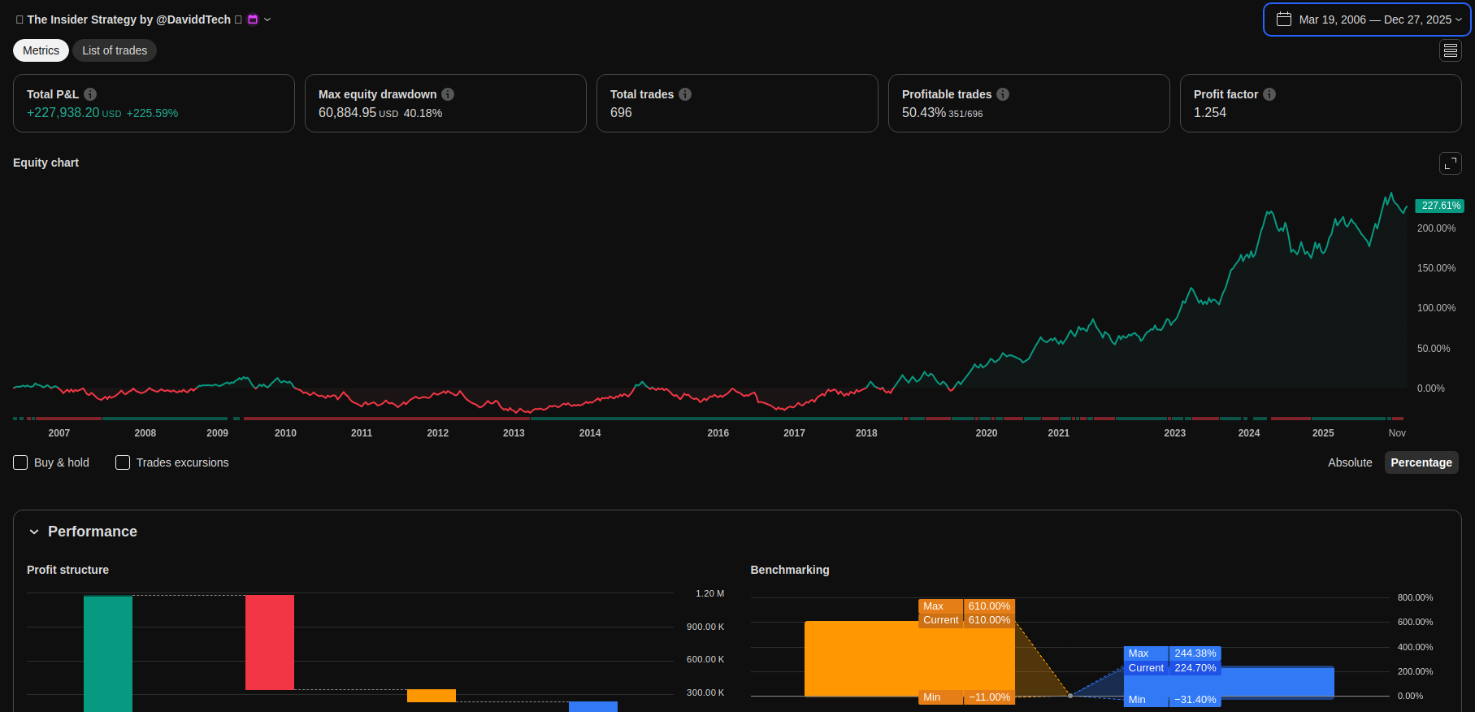The width and height of the screenshot is (1475, 712).
Task: Click the Max equity drawdown info icon
Action: (448, 94)
